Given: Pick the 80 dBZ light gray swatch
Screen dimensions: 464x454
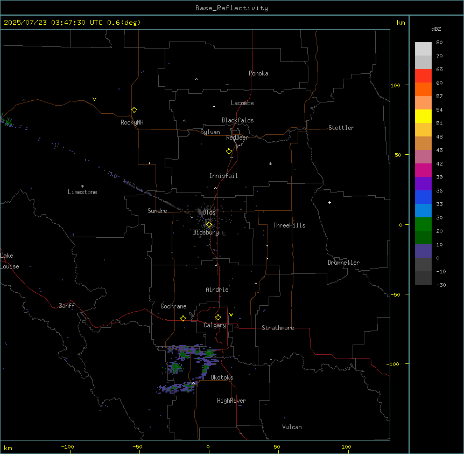Looking at the screenshot, I should pyautogui.click(x=423, y=49).
